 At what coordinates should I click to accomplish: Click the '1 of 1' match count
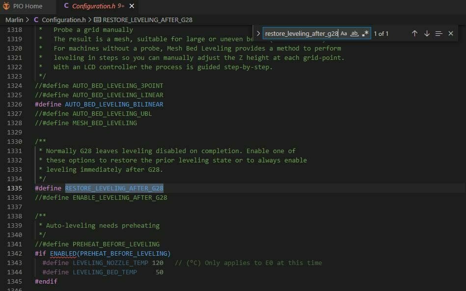(381, 34)
